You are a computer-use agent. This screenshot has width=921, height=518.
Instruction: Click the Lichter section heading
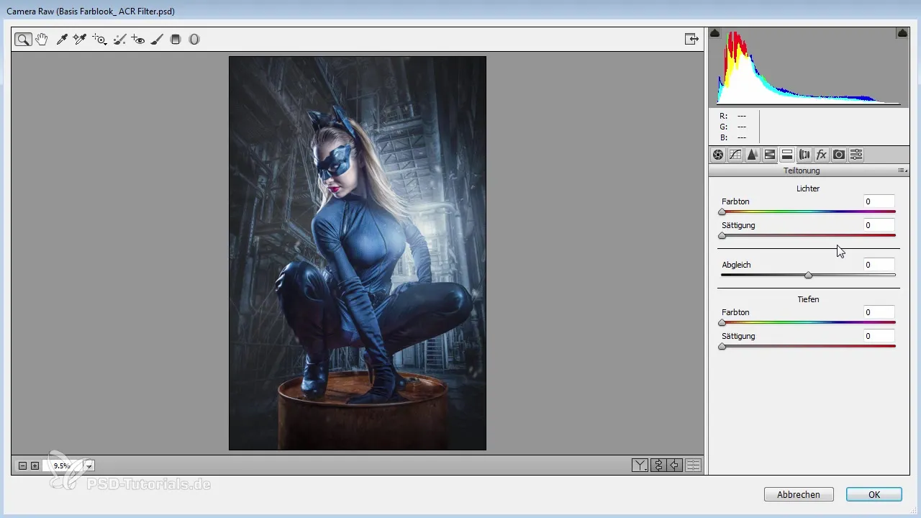808,188
